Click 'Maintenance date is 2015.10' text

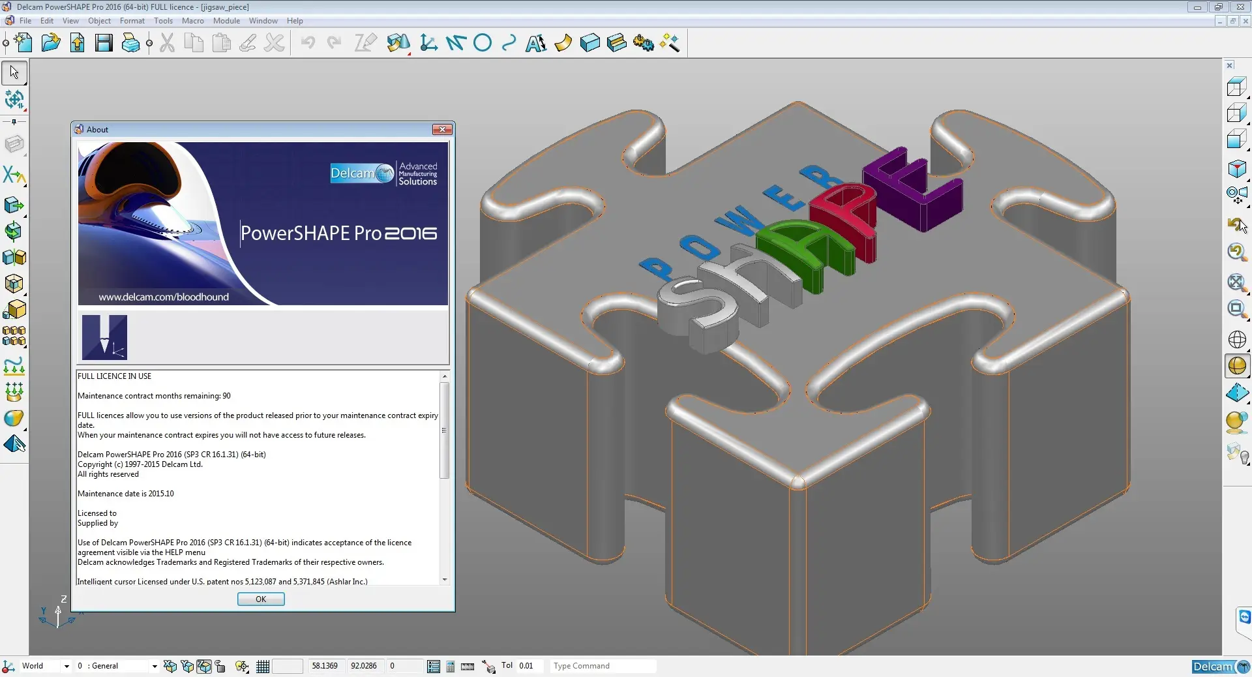click(126, 494)
